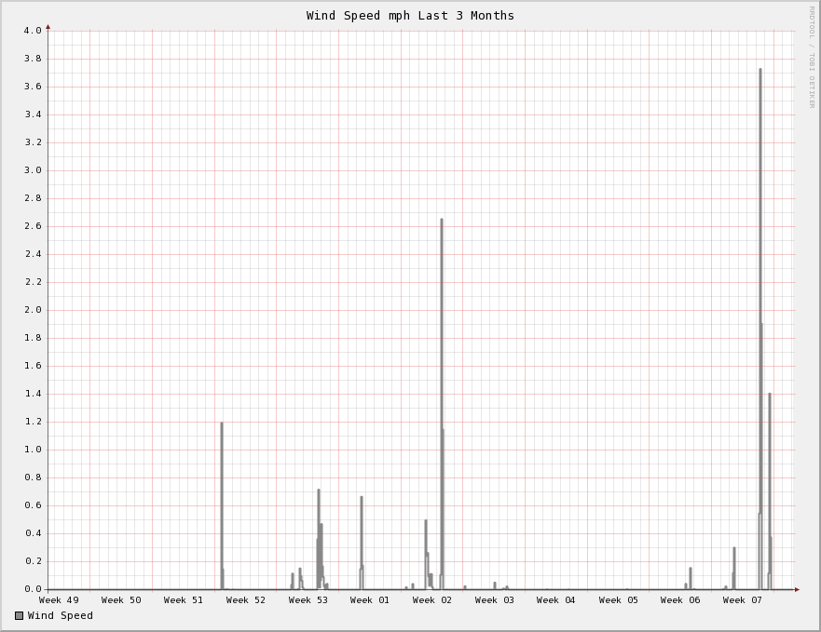
Task: Click the chart title "Wind Speed mph Last 3 Months"
Action: coord(410,16)
